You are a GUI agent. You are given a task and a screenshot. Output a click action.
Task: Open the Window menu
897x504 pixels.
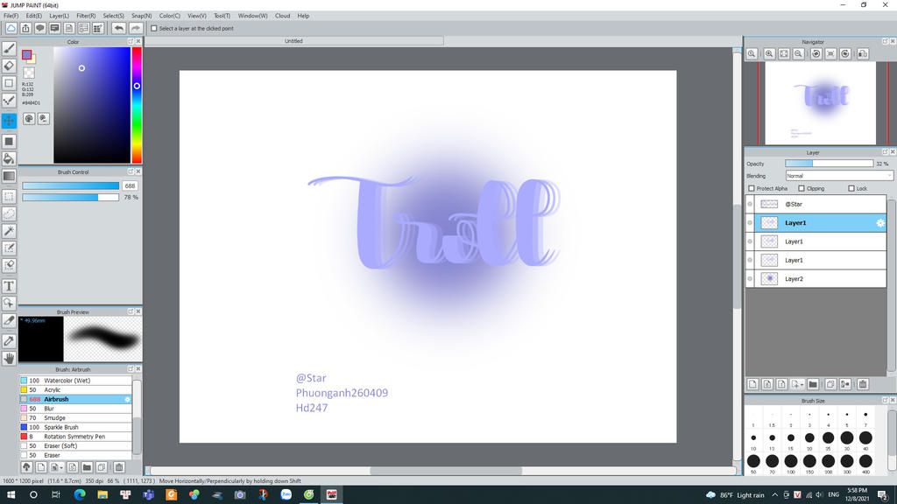click(252, 16)
